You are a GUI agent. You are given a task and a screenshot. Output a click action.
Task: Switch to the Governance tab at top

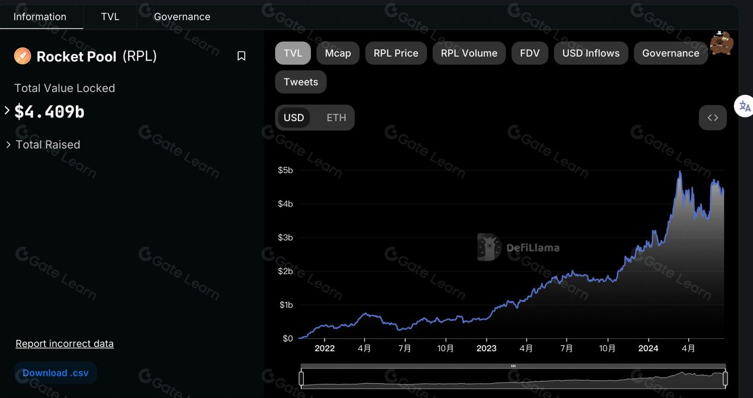click(x=182, y=17)
